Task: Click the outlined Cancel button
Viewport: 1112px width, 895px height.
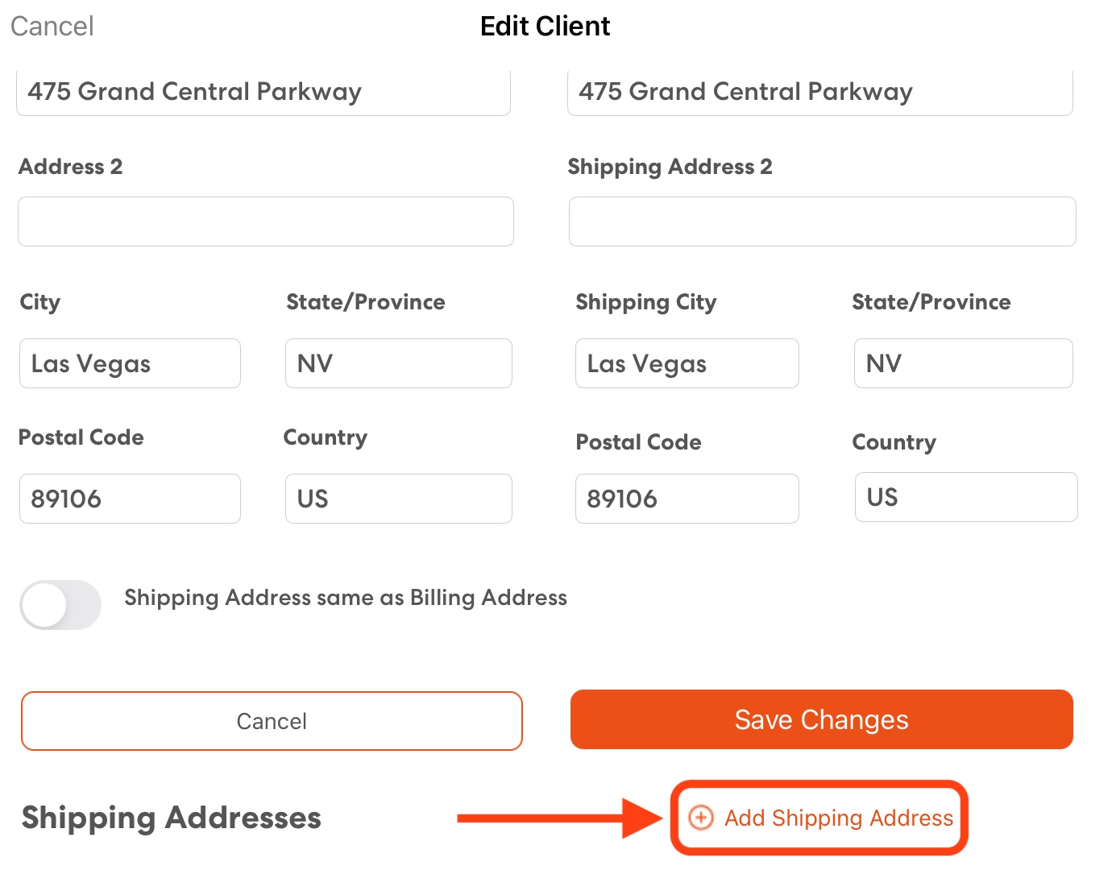Action: (x=272, y=721)
